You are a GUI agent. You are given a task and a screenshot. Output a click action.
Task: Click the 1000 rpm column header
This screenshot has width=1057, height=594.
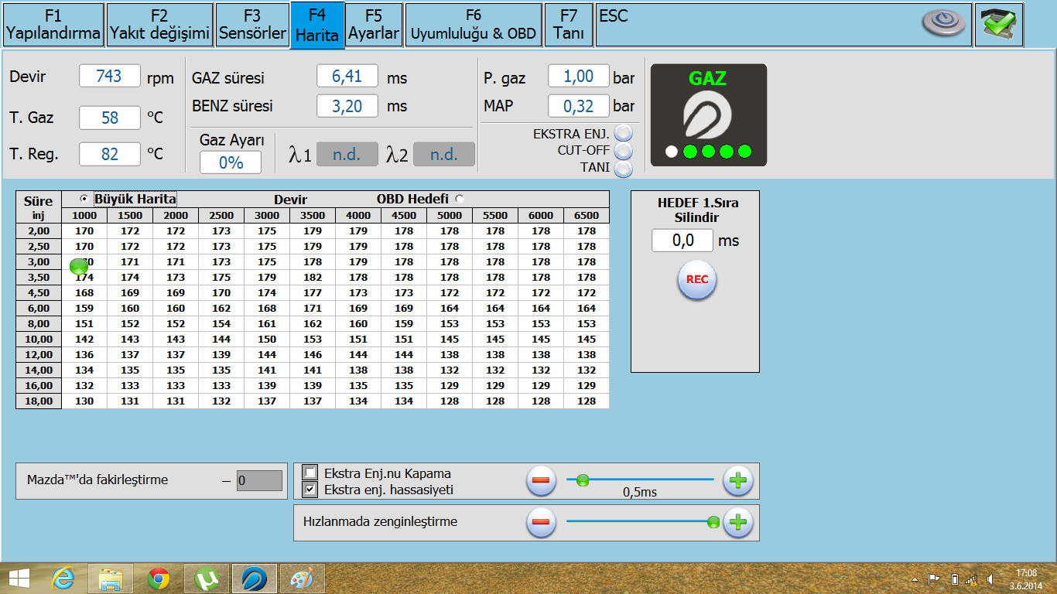84,216
